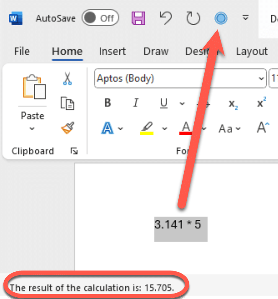The height and width of the screenshot is (299, 278).
Task: Click the Word application logo icon
Action: click(16, 18)
